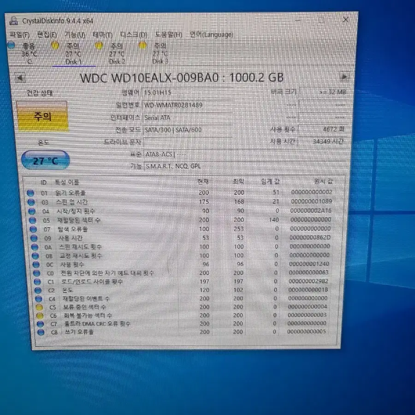Select the raw value 000000001089
Viewport: 415px width, 415px height.
311,201
